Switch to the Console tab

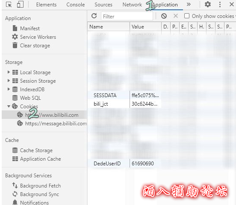pyautogui.click(x=75, y=5)
